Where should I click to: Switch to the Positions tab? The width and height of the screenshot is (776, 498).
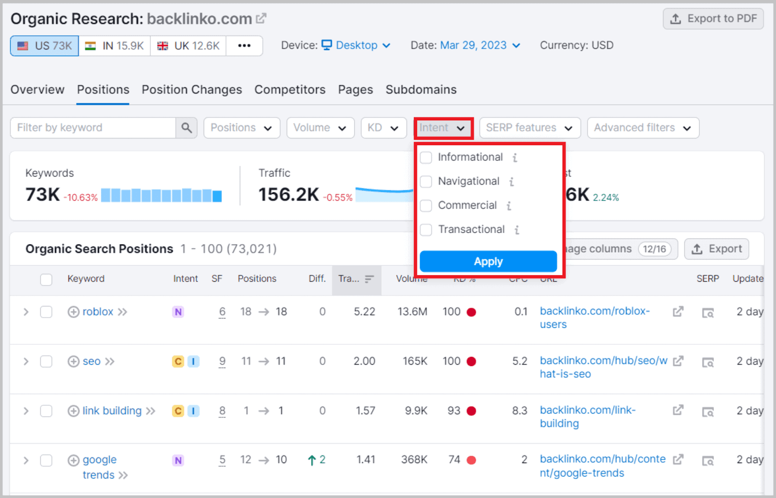[x=103, y=90]
